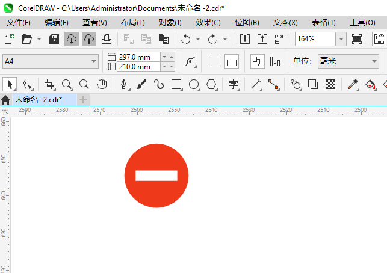Apply layout to current page only icon
This screenshot has width=387, height=273.
(x=275, y=61)
